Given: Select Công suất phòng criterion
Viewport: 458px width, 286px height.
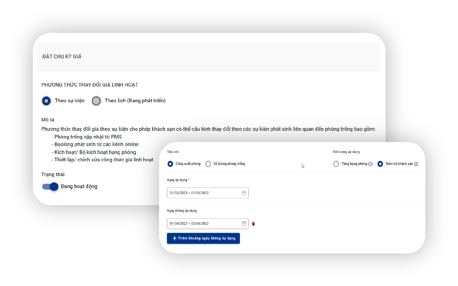Looking at the screenshot, I should 170,164.
